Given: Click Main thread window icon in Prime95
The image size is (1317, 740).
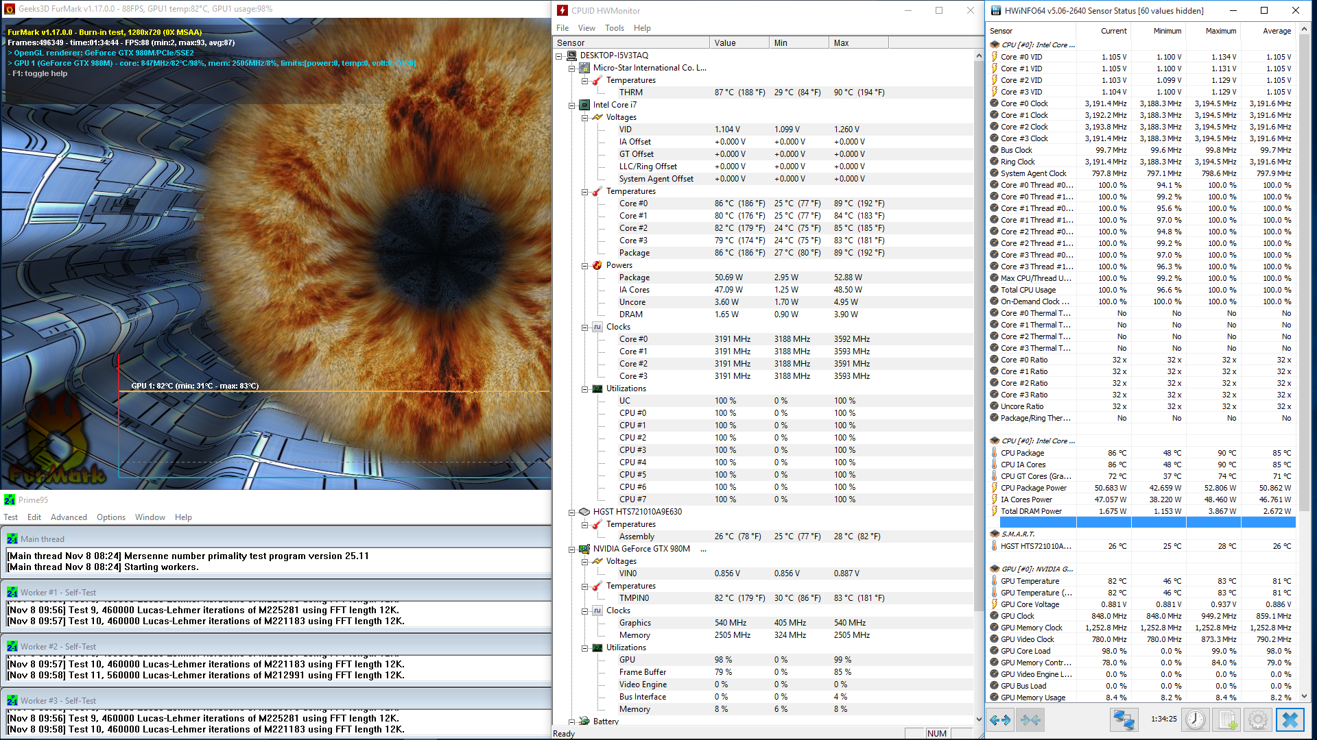Looking at the screenshot, I should [x=12, y=539].
